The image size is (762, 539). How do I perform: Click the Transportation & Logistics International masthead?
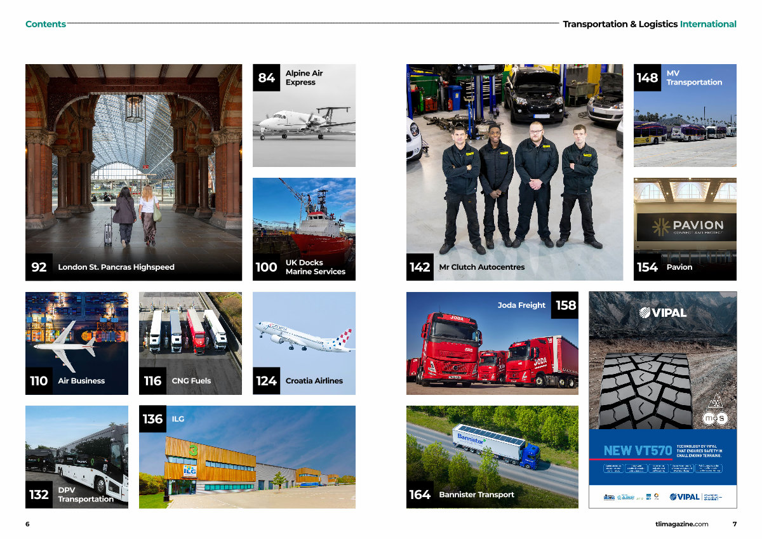click(x=650, y=24)
